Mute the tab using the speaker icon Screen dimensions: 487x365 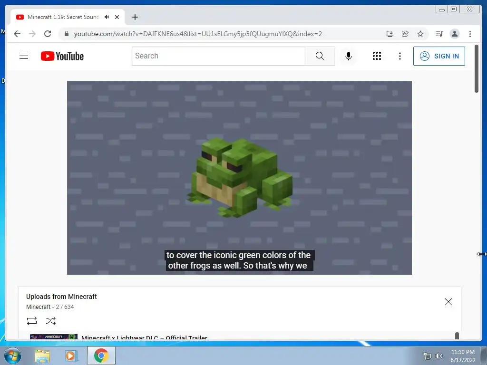[x=107, y=17]
